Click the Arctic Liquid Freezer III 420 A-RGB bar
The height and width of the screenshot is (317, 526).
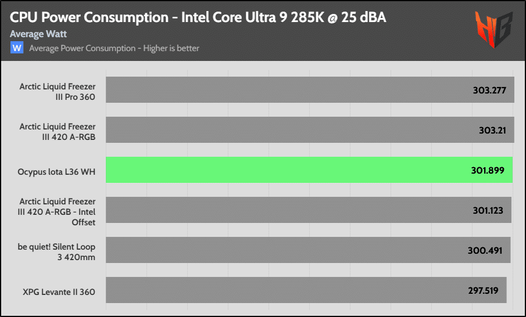click(310, 129)
